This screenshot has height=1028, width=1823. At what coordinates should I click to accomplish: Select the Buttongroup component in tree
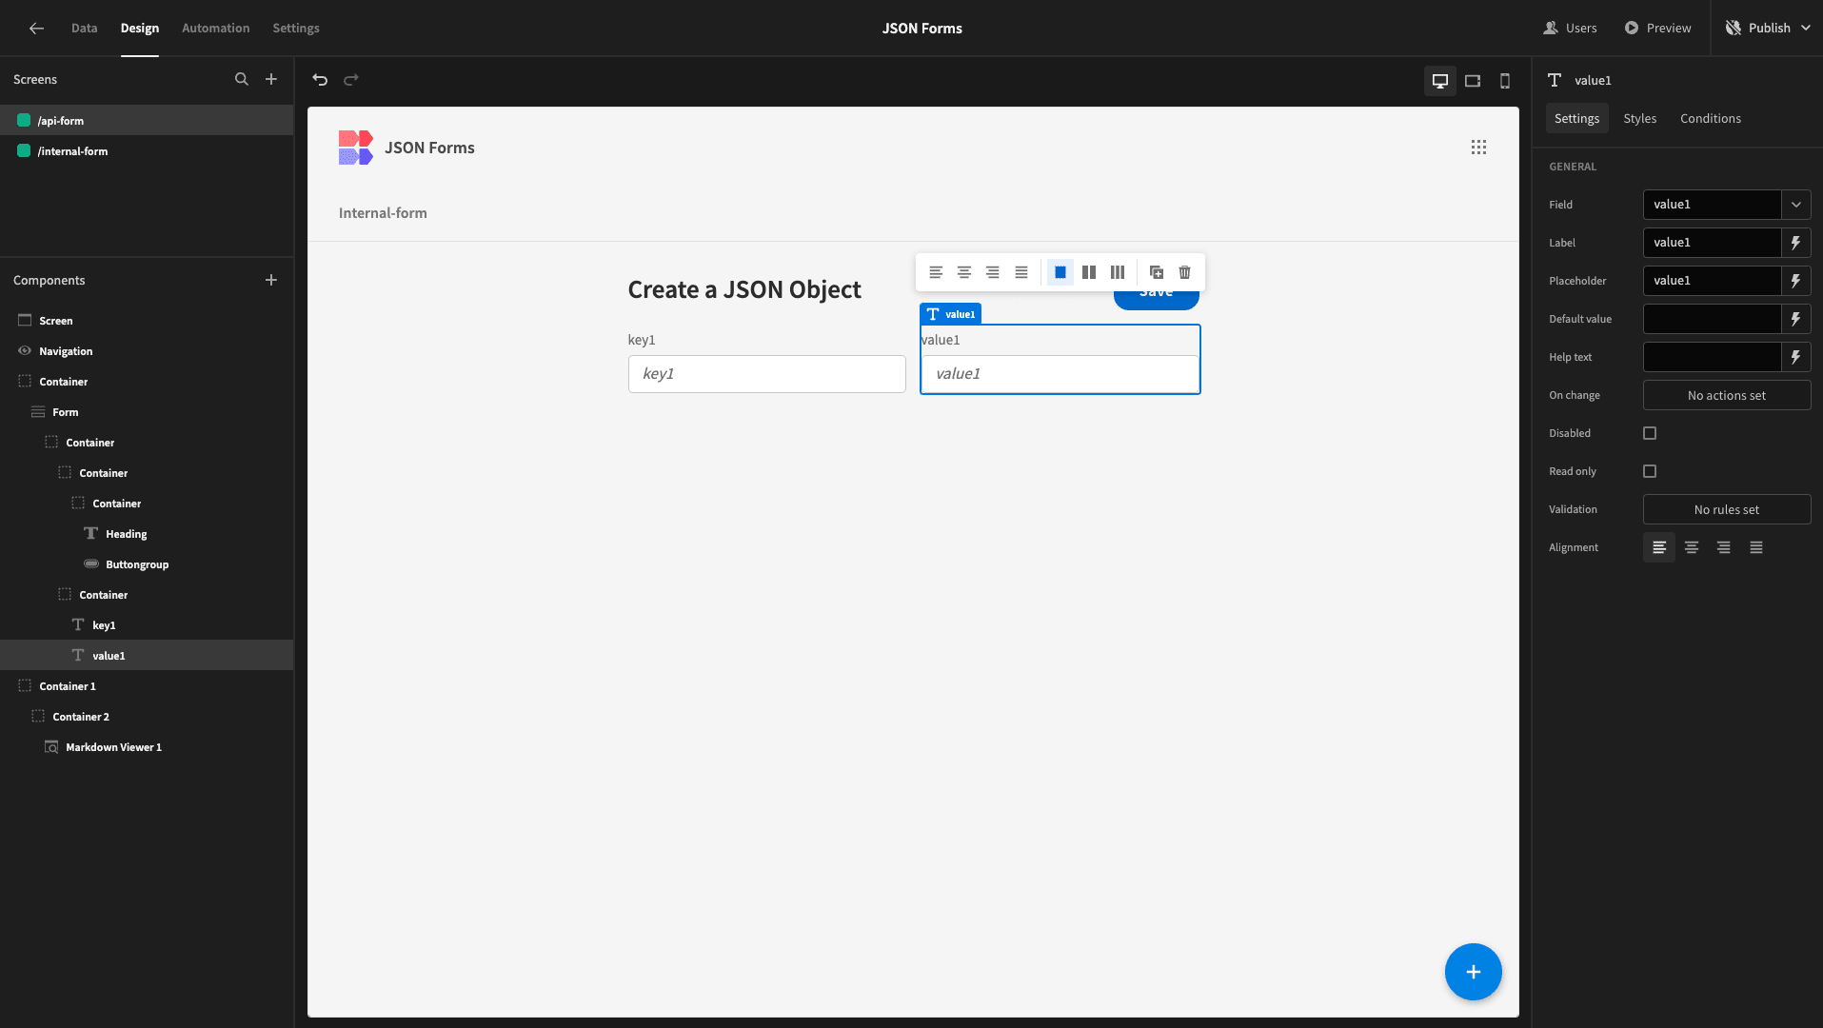pyautogui.click(x=137, y=564)
